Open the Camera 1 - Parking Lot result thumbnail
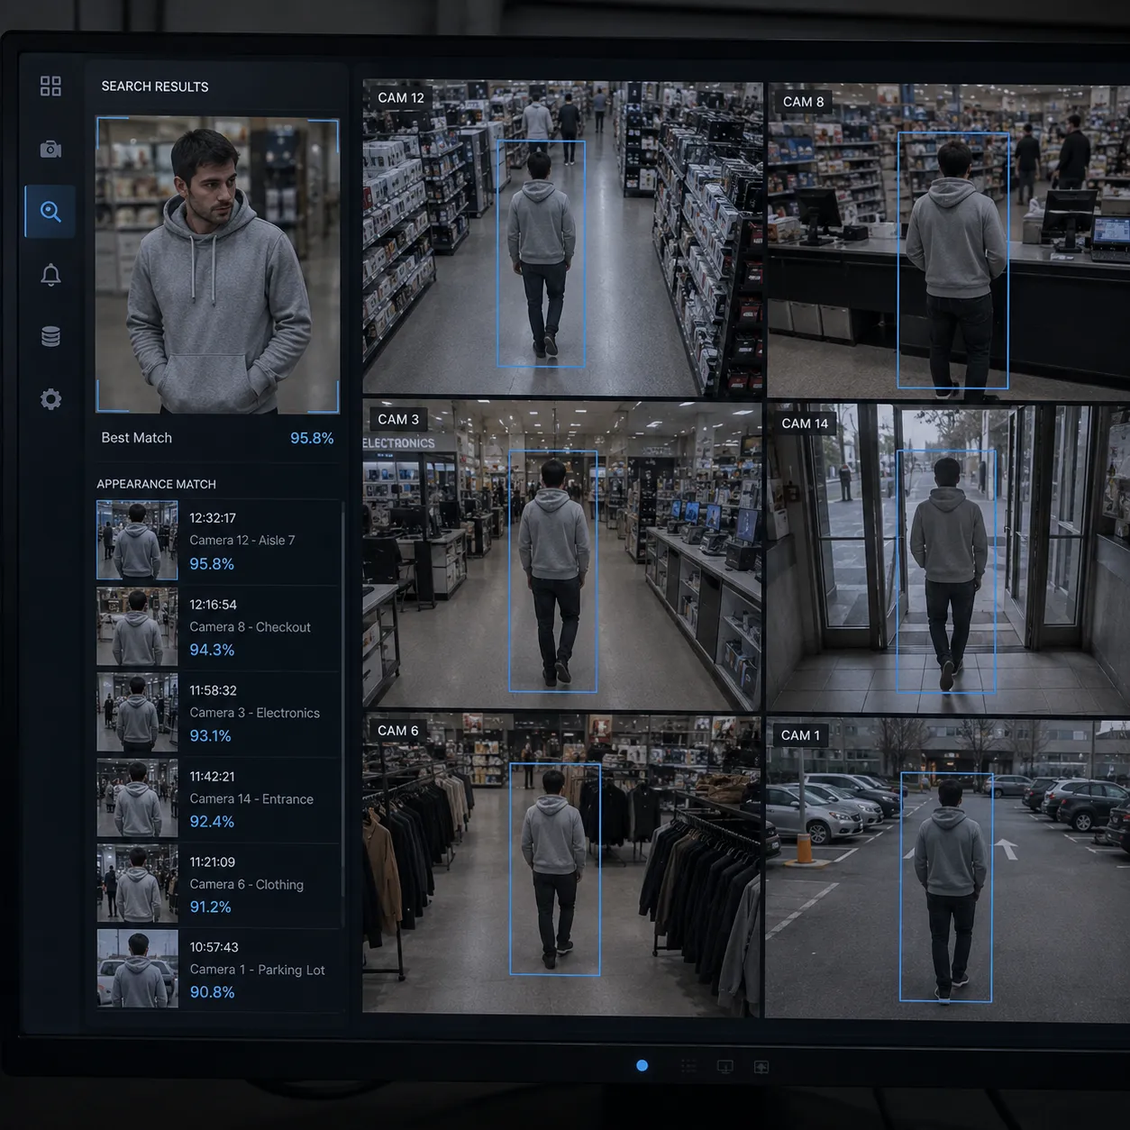This screenshot has width=1130, height=1130. coord(137,968)
